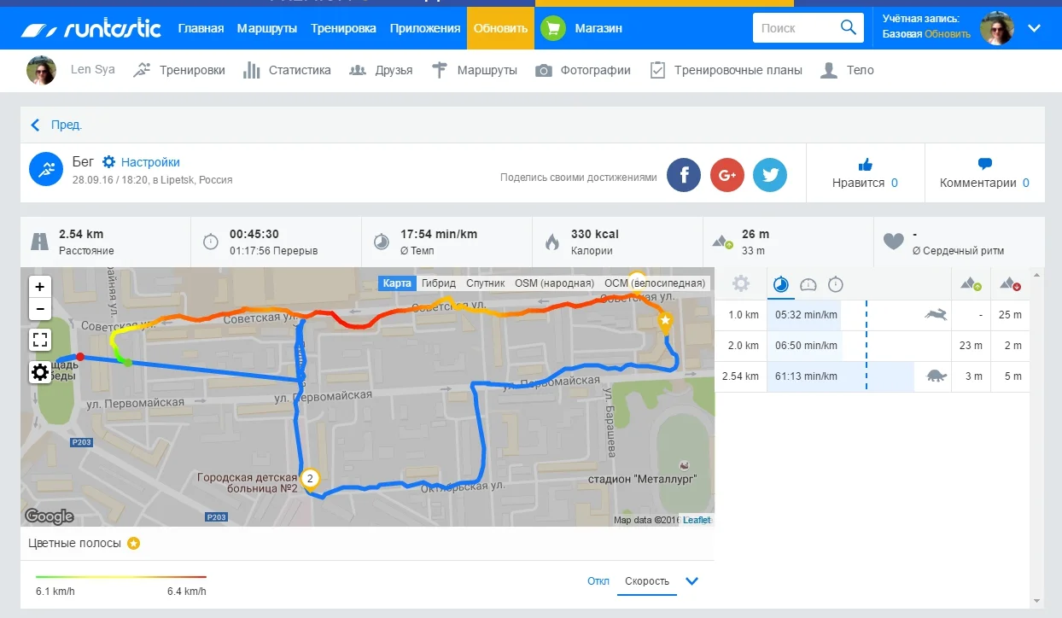
Task: Switch map to Гибрид layer
Action: point(439,283)
